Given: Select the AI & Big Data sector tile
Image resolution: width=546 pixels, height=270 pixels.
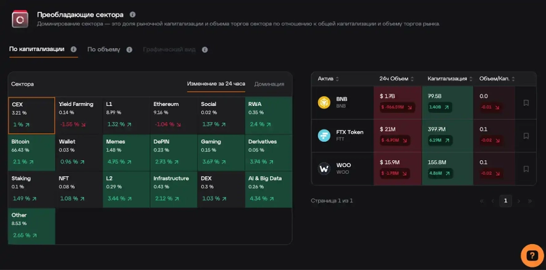Looking at the screenshot, I should (x=269, y=189).
